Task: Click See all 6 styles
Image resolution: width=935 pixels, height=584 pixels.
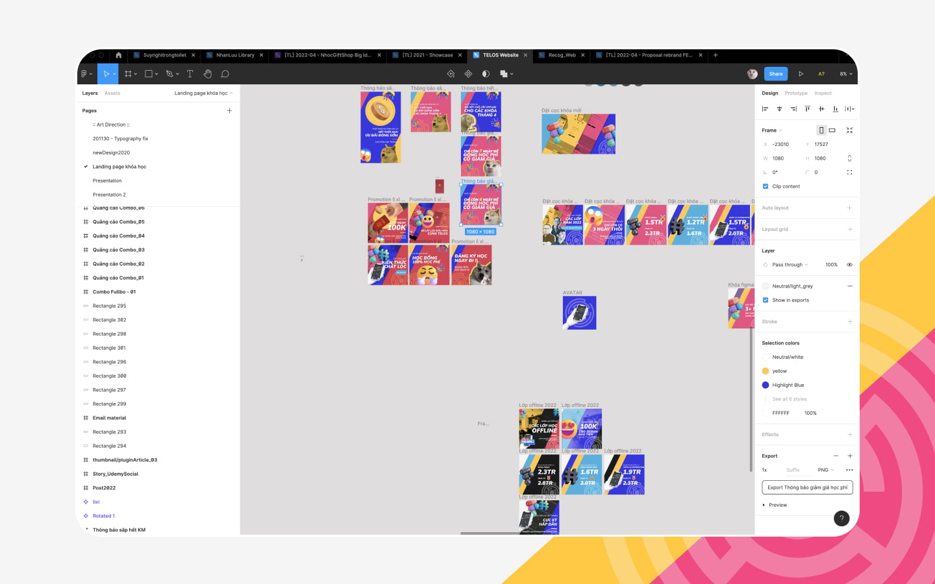Action: click(x=790, y=399)
